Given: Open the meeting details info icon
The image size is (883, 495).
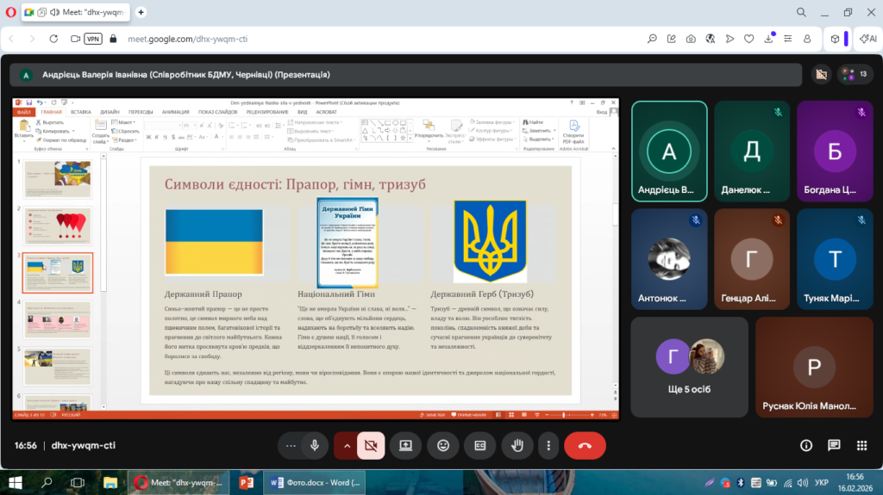Looking at the screenshot, I should click(x=806, y=445).
